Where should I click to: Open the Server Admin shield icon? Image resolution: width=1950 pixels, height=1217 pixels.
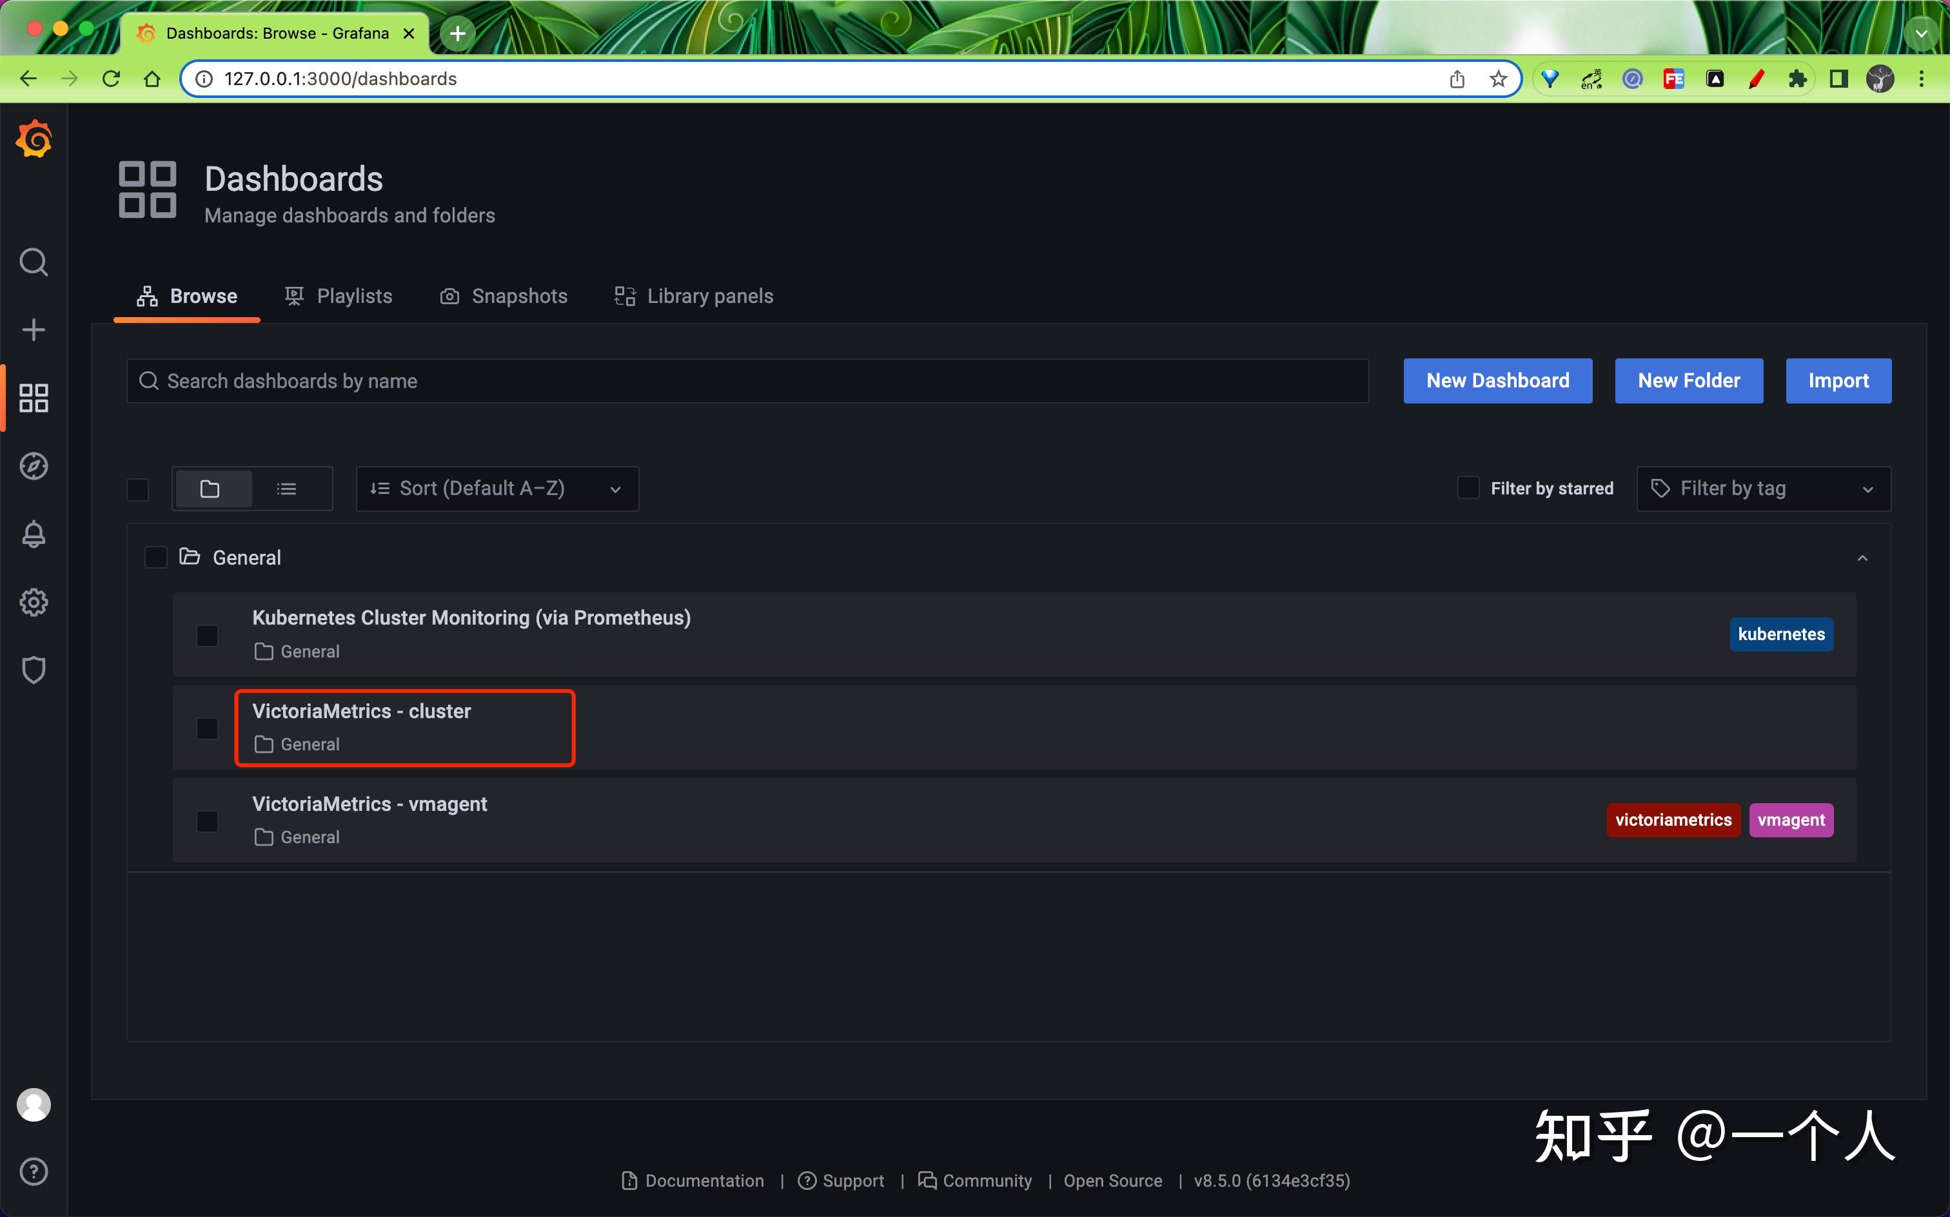pos(34,670)
